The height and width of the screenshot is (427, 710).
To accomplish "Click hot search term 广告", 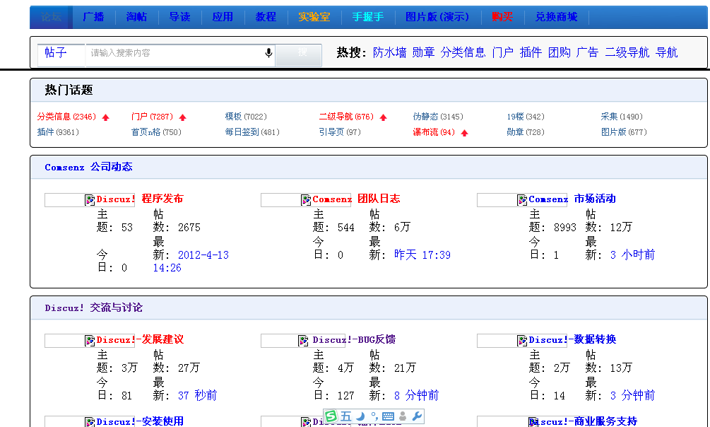I will coord(587,52).
